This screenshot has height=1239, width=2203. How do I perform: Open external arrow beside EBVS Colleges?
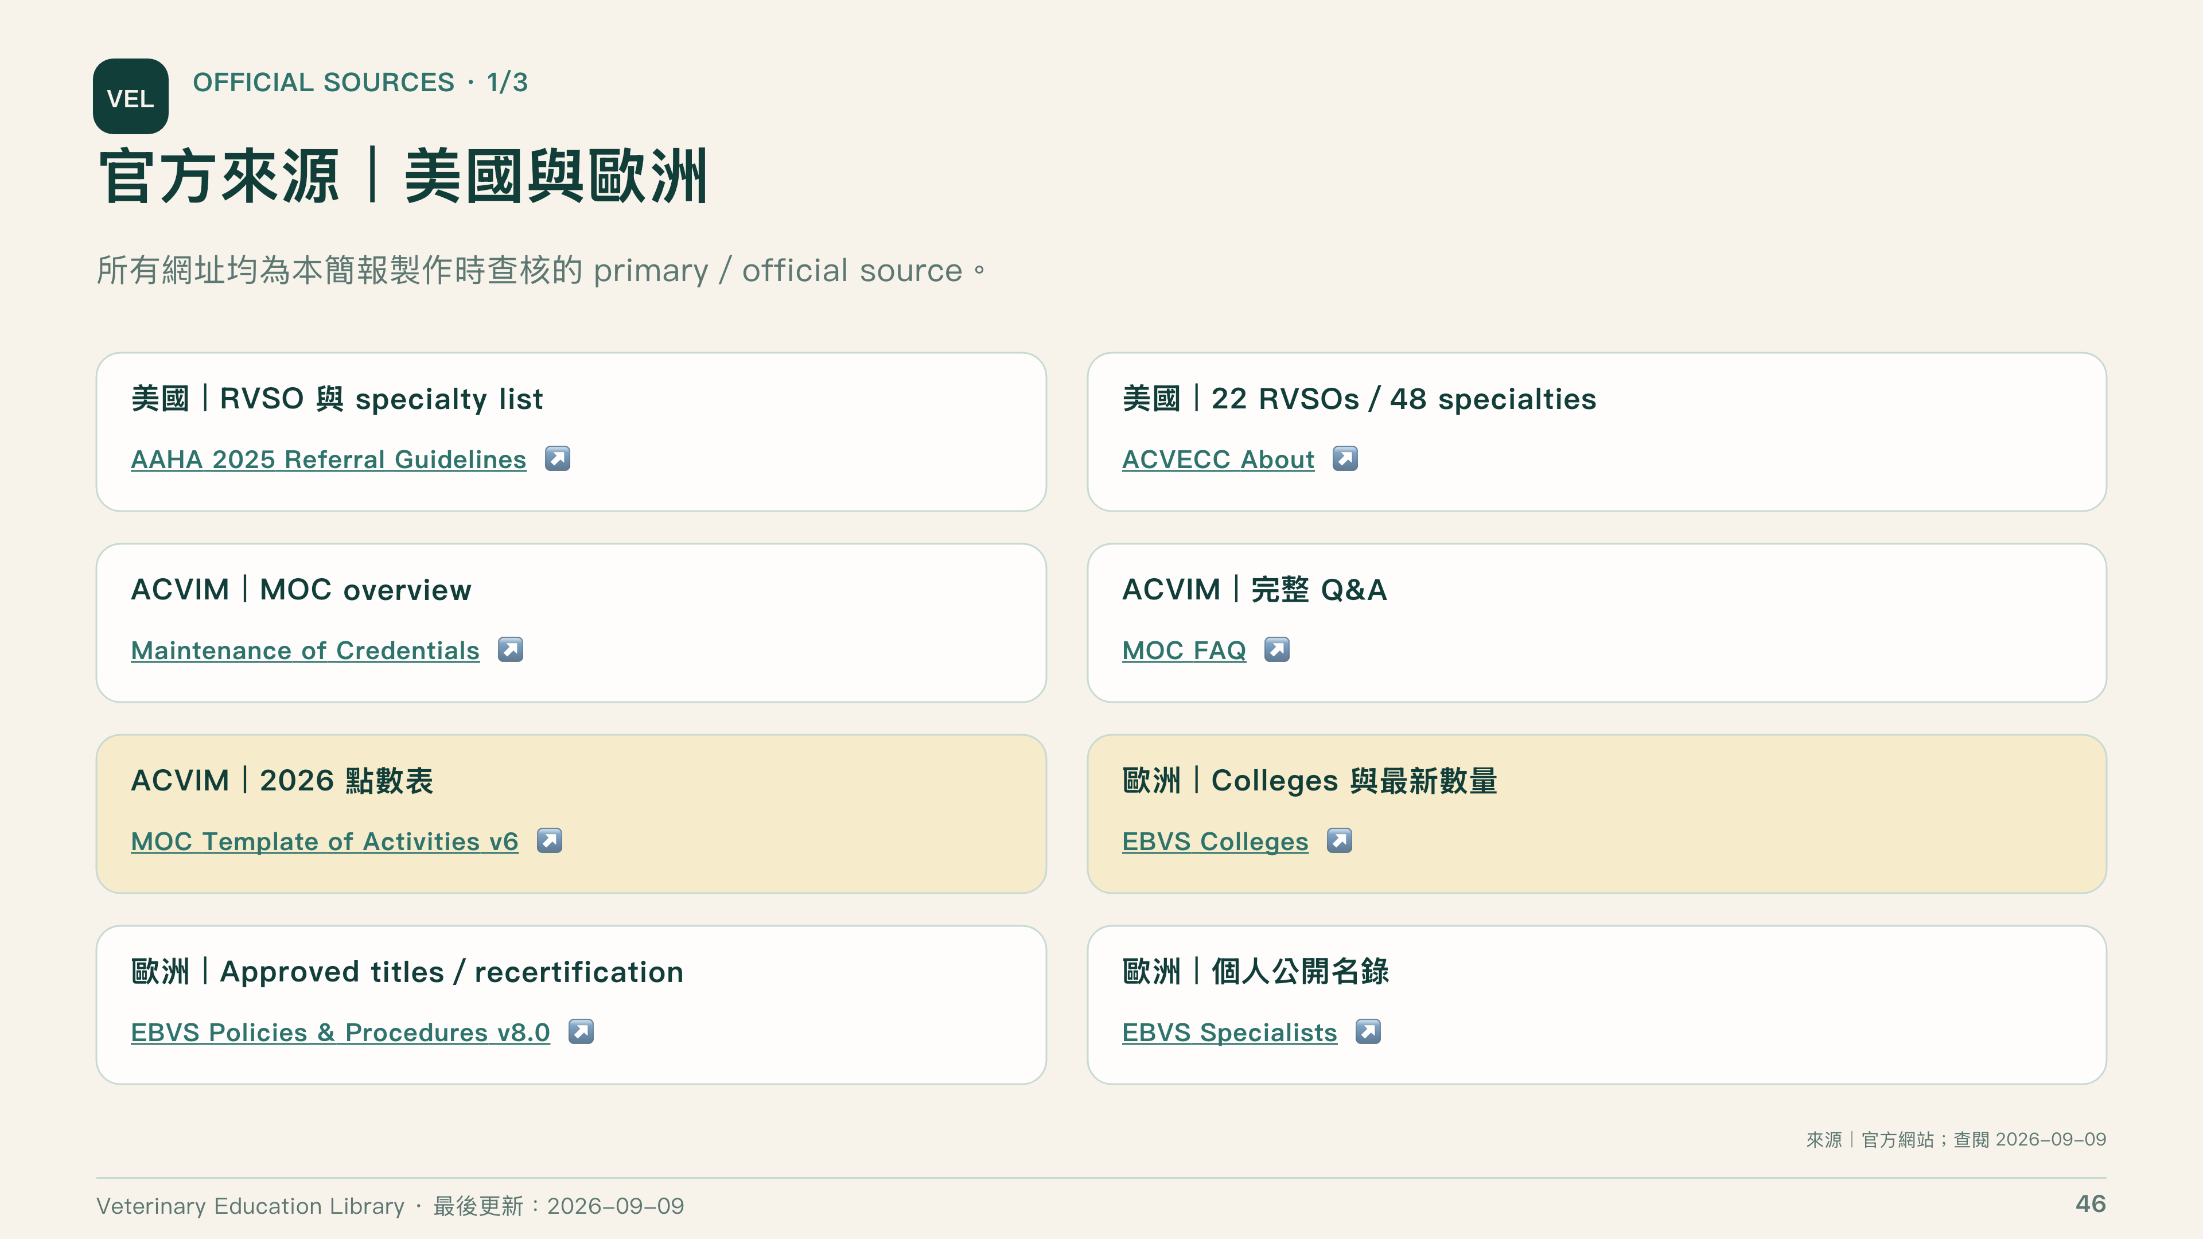(x=1339, y=841)
